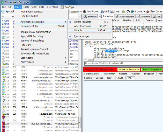This screenshot has height=132, width=163.
Task: Select After Responses breakpoint option
Action: tap(90, 26)
